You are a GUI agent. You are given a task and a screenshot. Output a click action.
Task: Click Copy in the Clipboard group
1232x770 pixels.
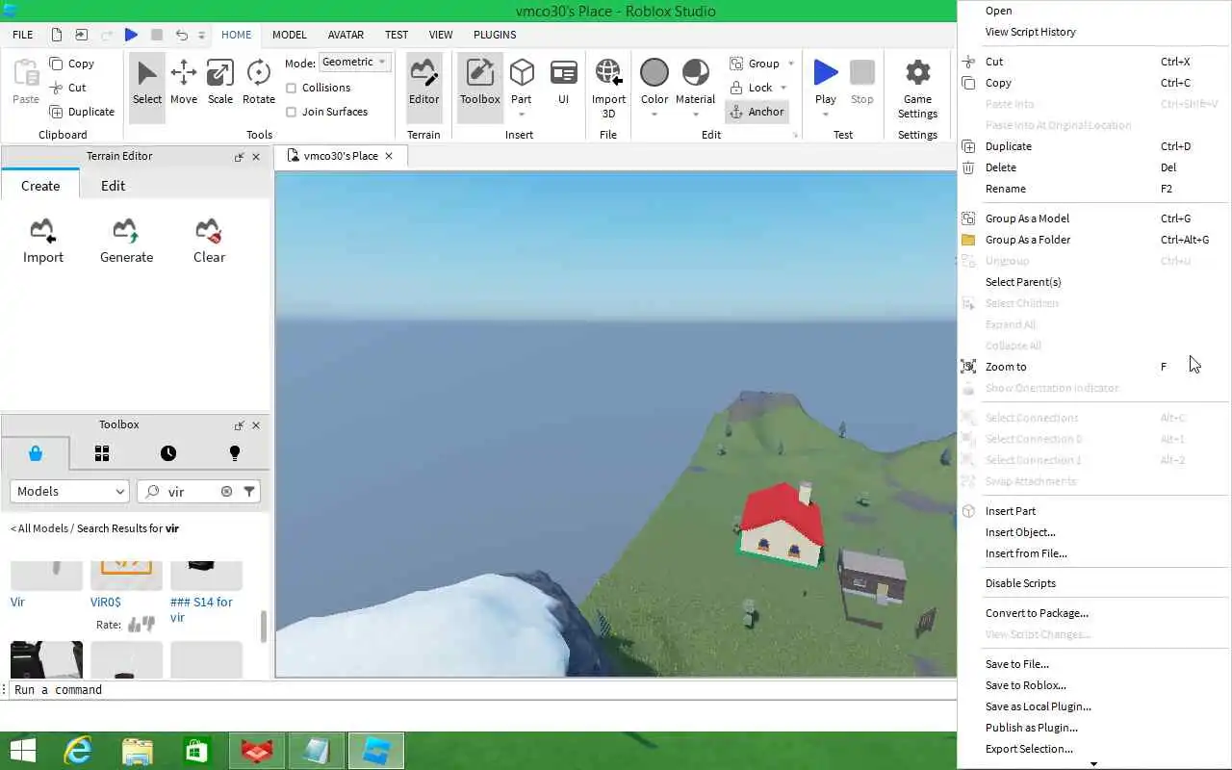[72, 64]
